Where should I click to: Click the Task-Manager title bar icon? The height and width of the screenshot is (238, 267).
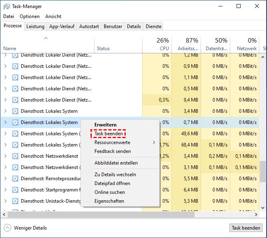click(7, 6)
